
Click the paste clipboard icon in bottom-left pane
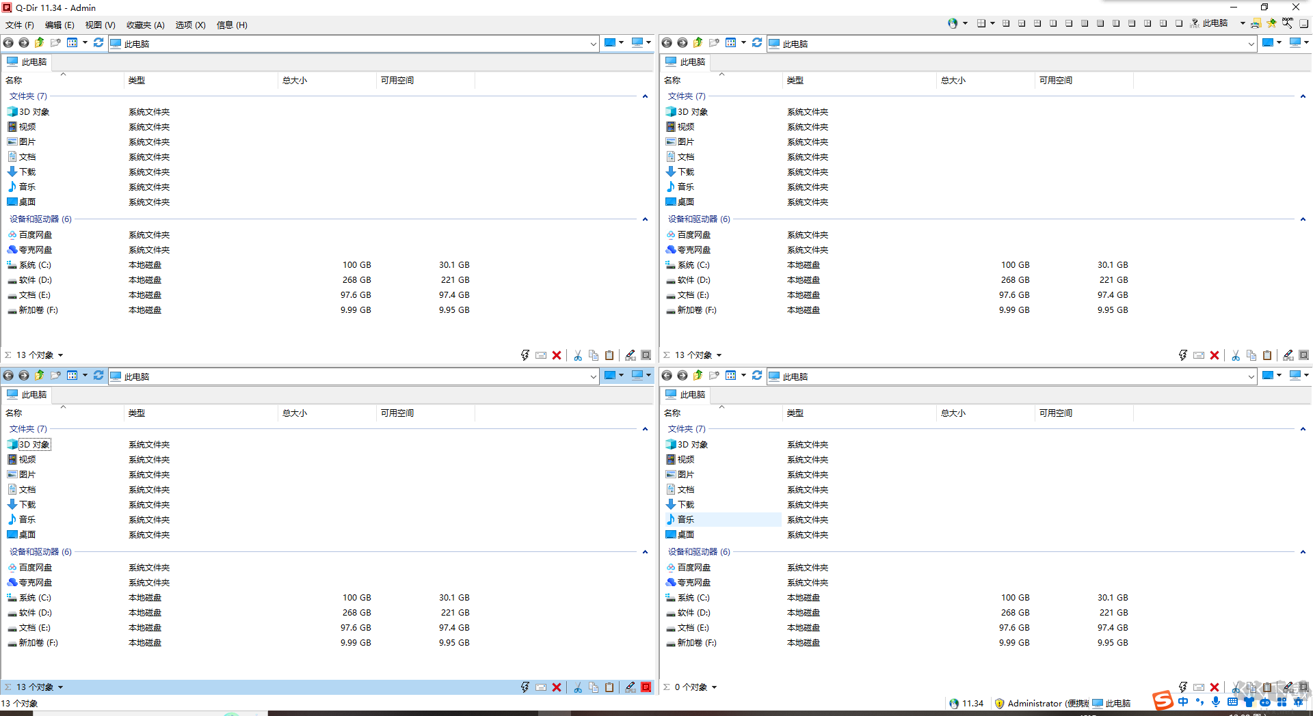[x=609, y=687]
